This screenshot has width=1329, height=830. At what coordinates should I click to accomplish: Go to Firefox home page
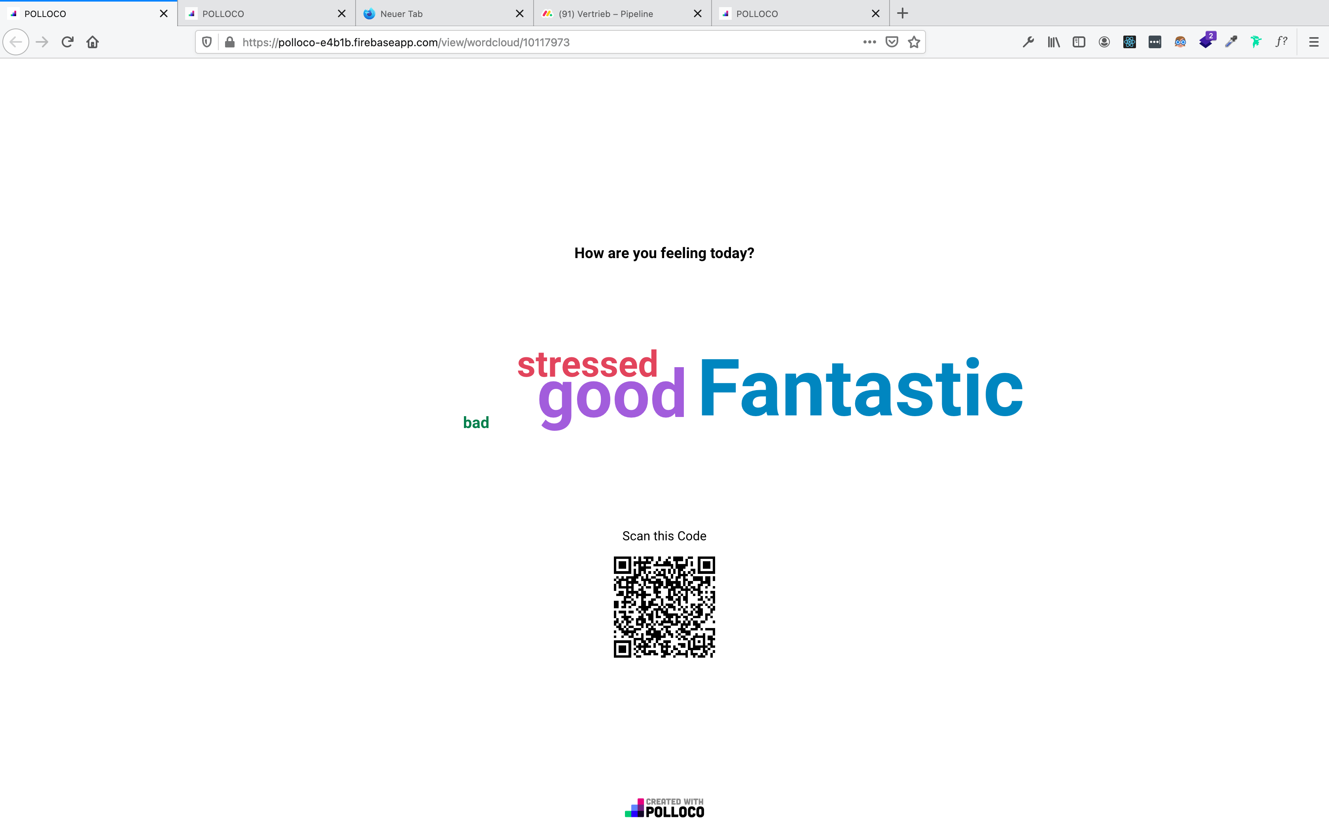coord(92,42)
